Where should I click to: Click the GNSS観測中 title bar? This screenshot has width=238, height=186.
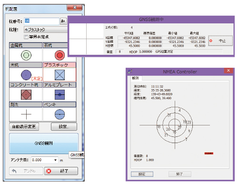click(151, 20)
